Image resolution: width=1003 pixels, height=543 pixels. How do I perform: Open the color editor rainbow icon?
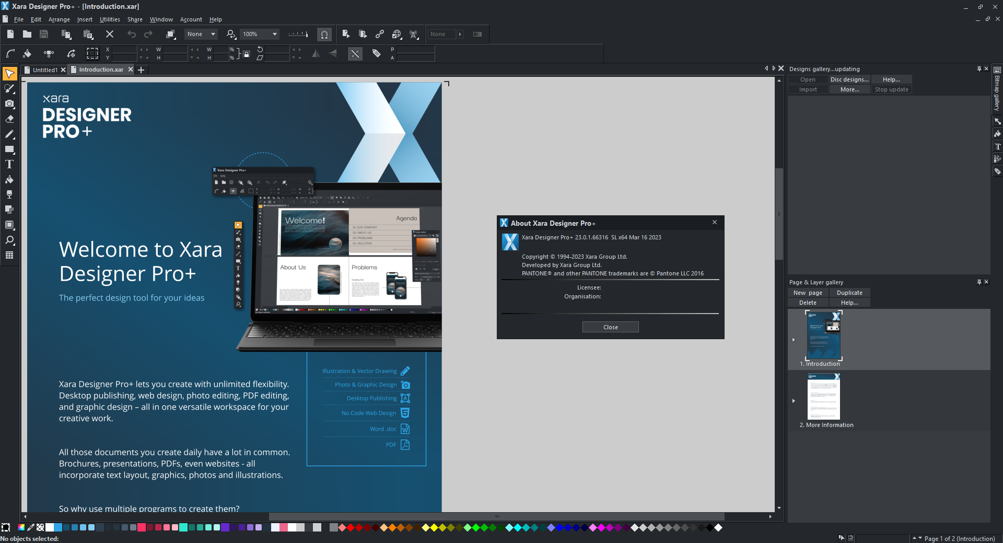pyautogui.click(x=21, y=527)
